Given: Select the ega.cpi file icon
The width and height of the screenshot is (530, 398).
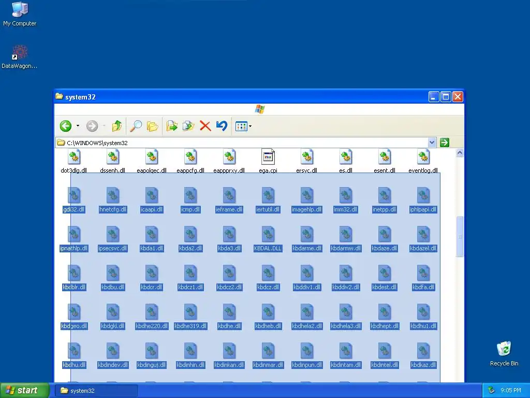Looking at the screenshot, I should click(268, 158).
